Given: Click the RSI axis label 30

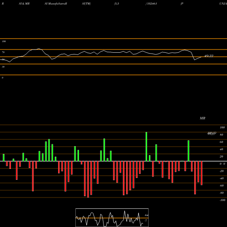Looking at the screenshot, I should [3, 67].
